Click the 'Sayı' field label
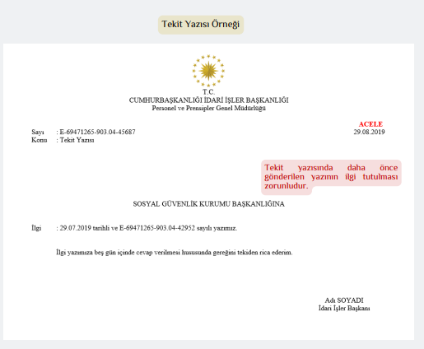Viewport: 424px width, 349px height. (38, 133)
